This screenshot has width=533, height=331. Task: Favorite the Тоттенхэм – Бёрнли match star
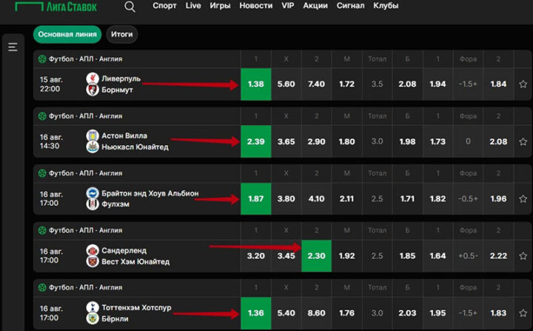point(523,313)
